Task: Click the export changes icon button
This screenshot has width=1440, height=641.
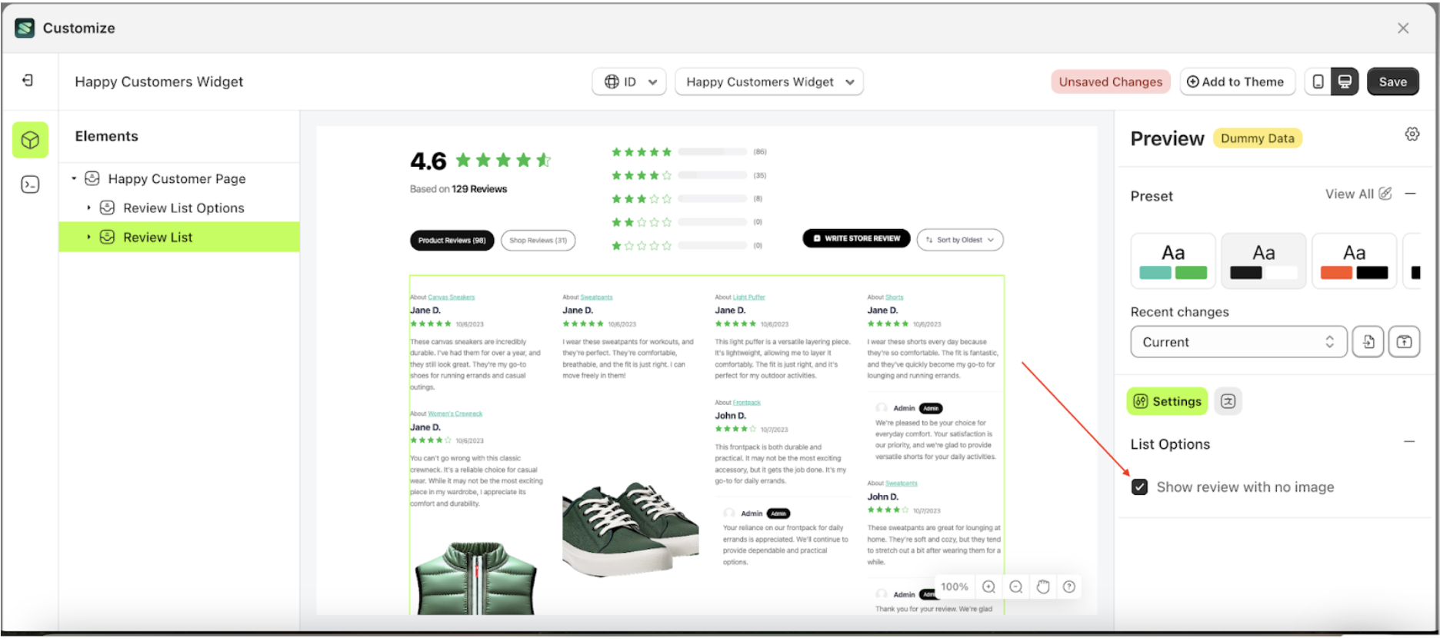Action: click(1404, 342)
